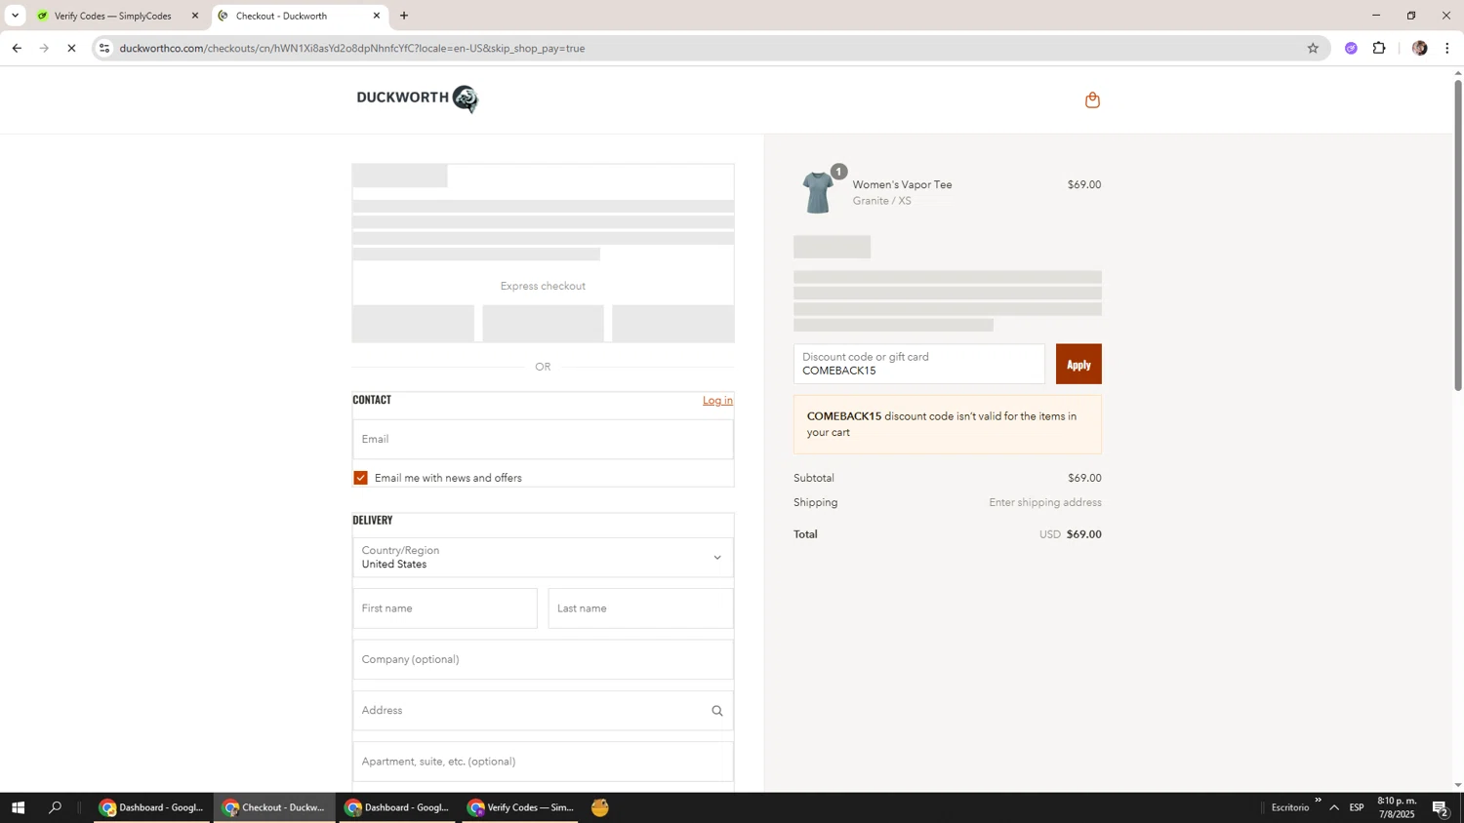Open a new browser tab
The image size is (1464, 823).
[x=404, y=16]
